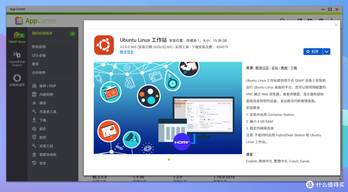This screenshot has height=192, width=348.
Task: Open the 更改日志 link
Action: 262,68
